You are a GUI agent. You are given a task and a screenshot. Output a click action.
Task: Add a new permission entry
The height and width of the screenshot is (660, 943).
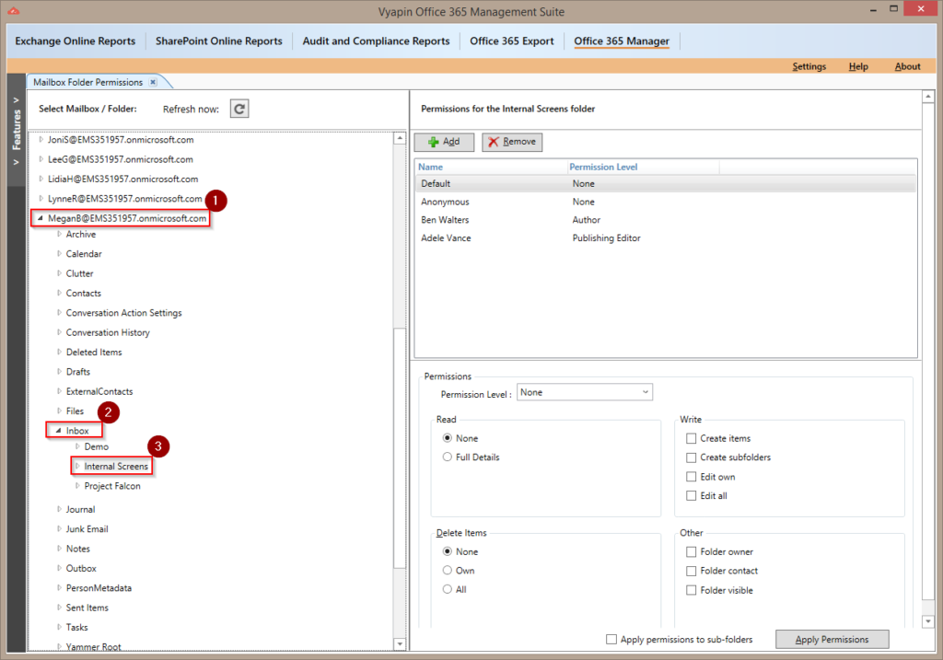pyautogui.click(x=444, y=142)
